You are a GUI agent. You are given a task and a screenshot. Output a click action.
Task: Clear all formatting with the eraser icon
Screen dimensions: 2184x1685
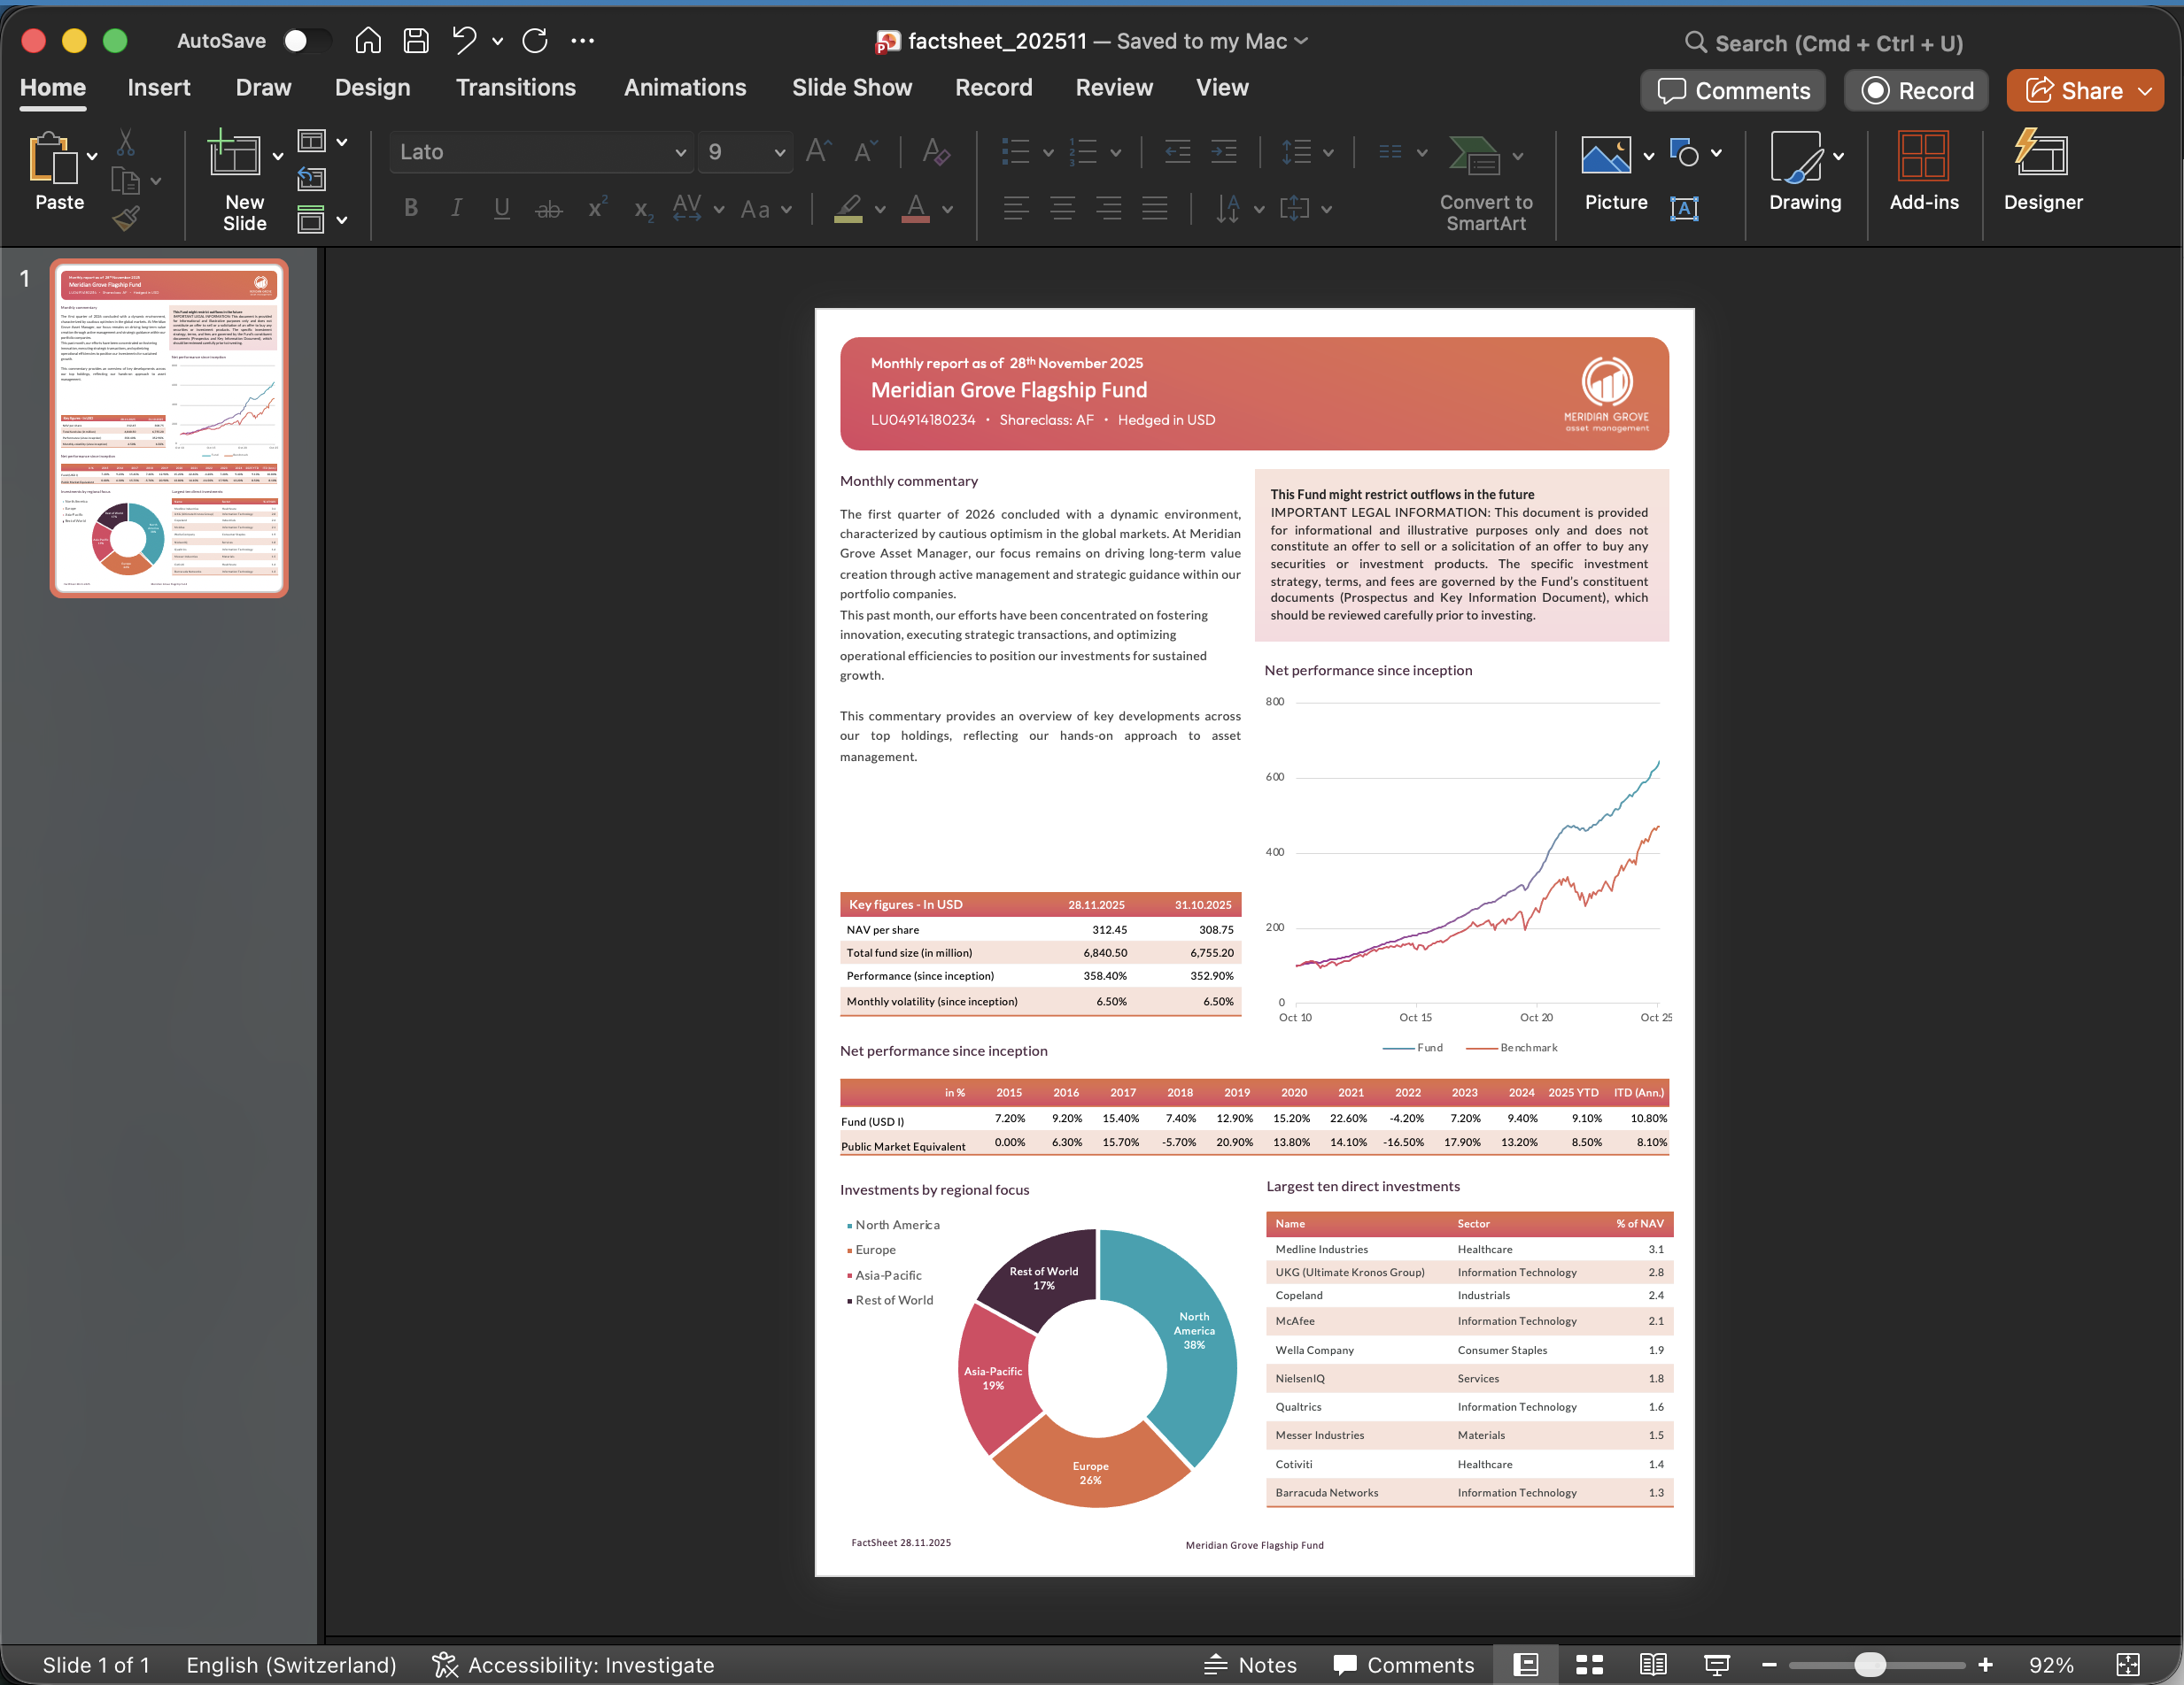(936, 152)
